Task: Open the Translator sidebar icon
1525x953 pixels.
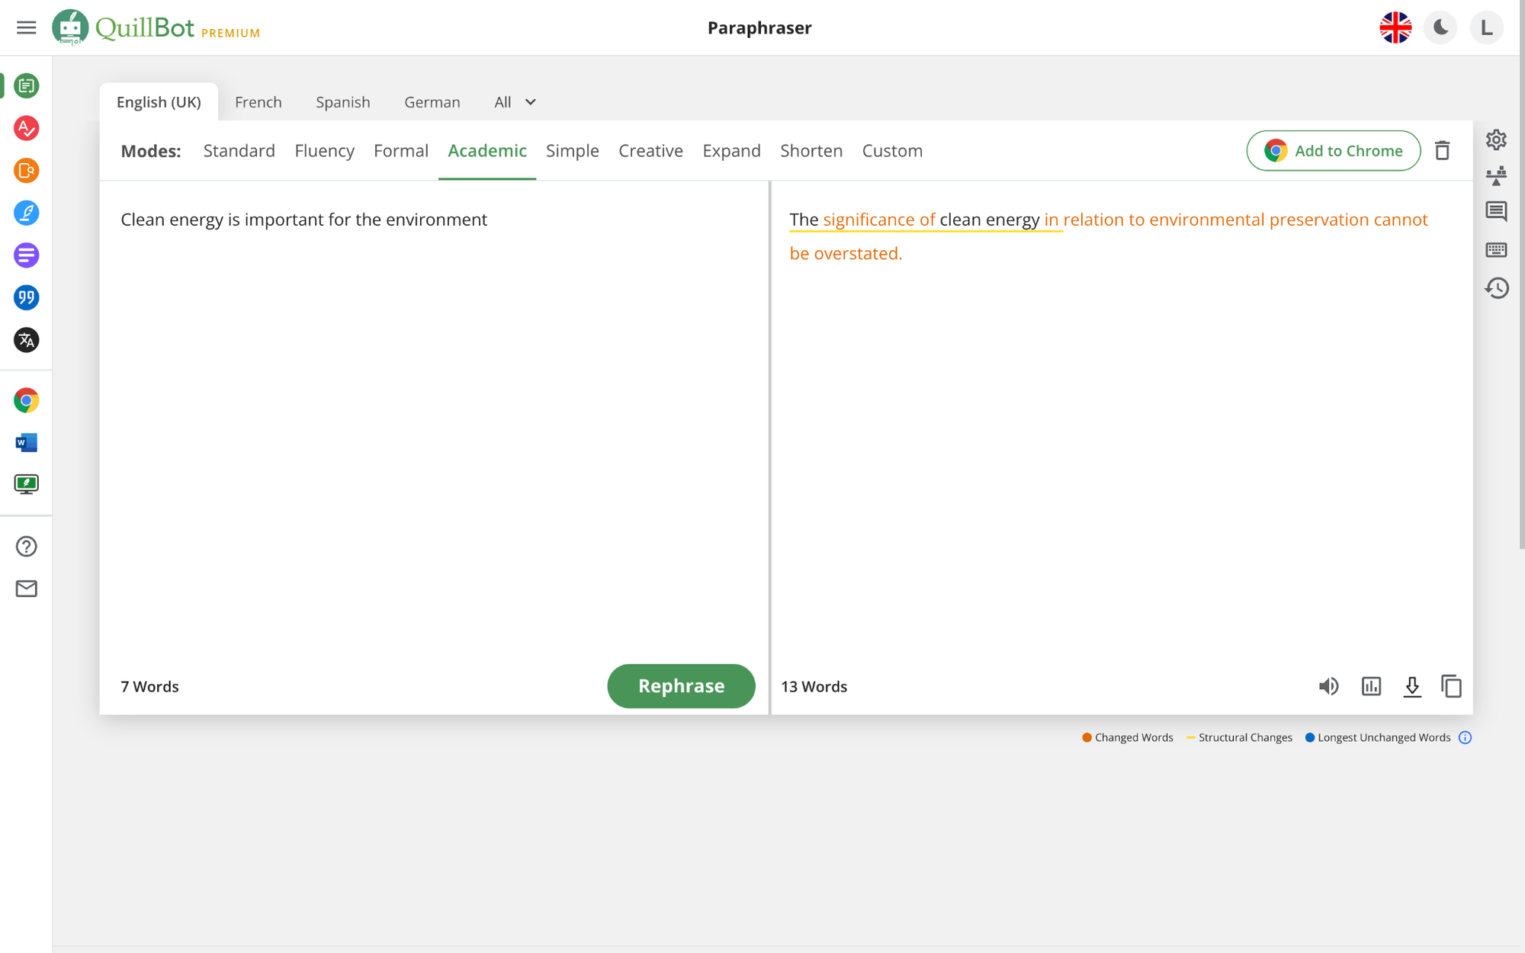Action: point(26,340)
